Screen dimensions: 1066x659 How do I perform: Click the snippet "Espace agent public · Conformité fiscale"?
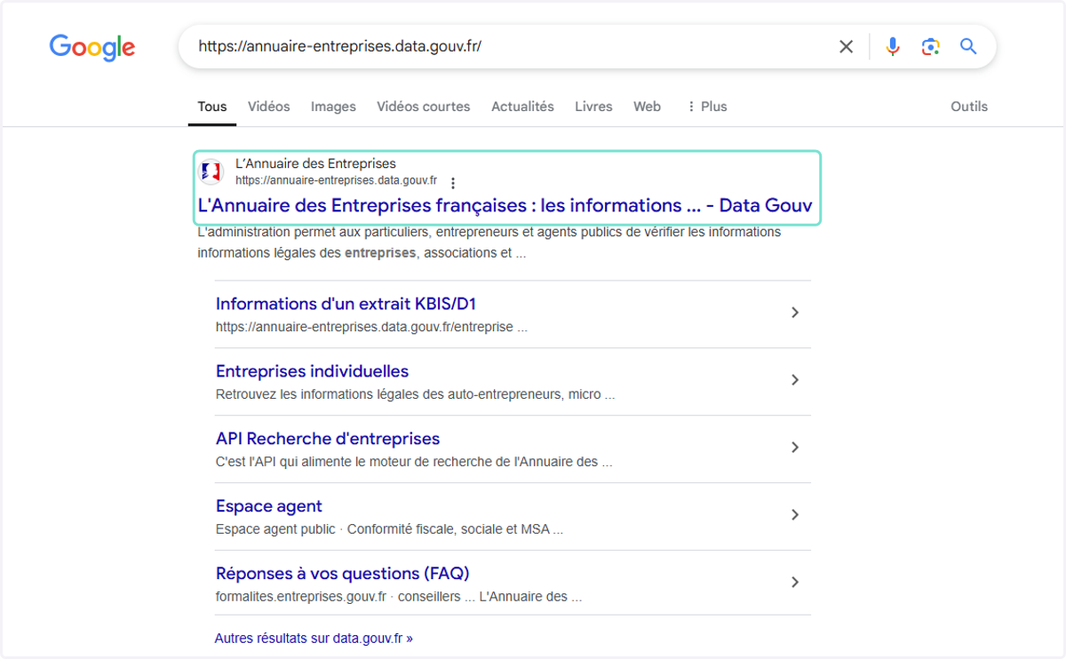[x=389, y=529]
